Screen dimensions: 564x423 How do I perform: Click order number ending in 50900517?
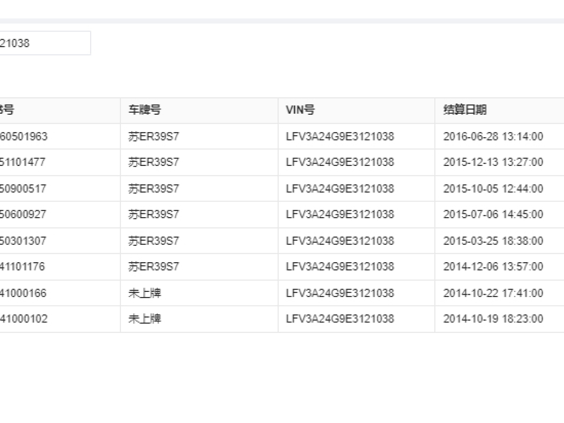(23, 188)
